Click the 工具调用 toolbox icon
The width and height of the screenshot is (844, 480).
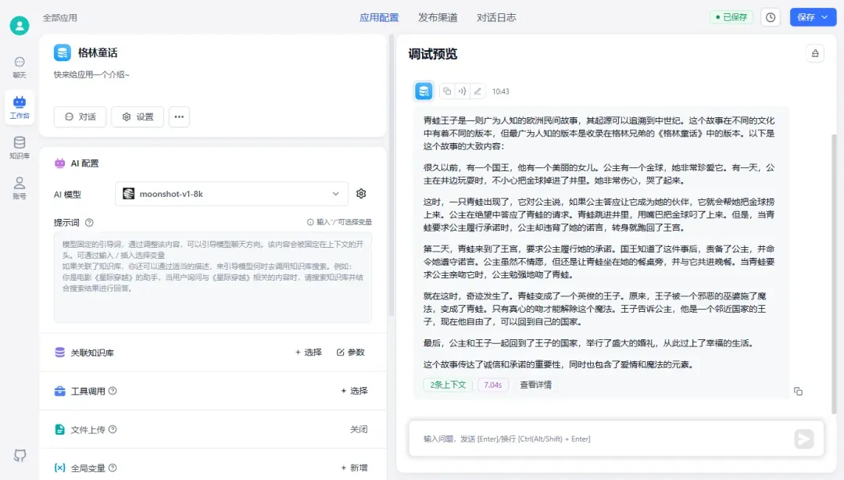(x=59, y=391)
